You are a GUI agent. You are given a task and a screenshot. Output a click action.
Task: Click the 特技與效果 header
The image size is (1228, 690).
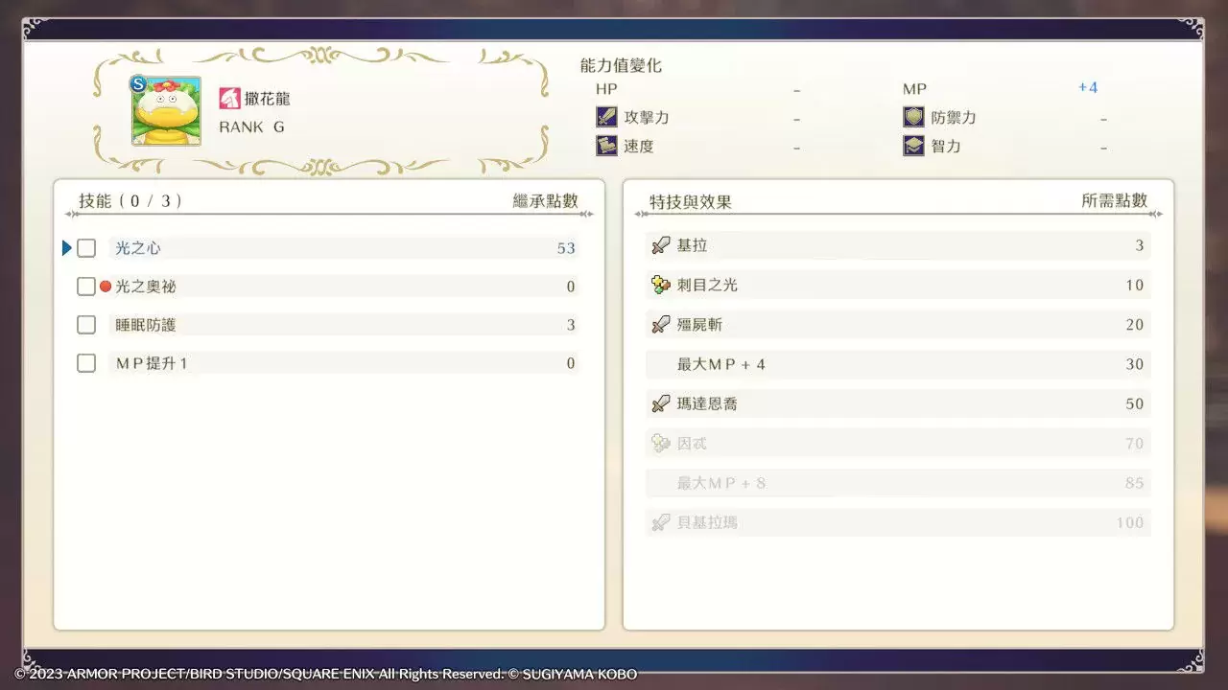(691, 201)
